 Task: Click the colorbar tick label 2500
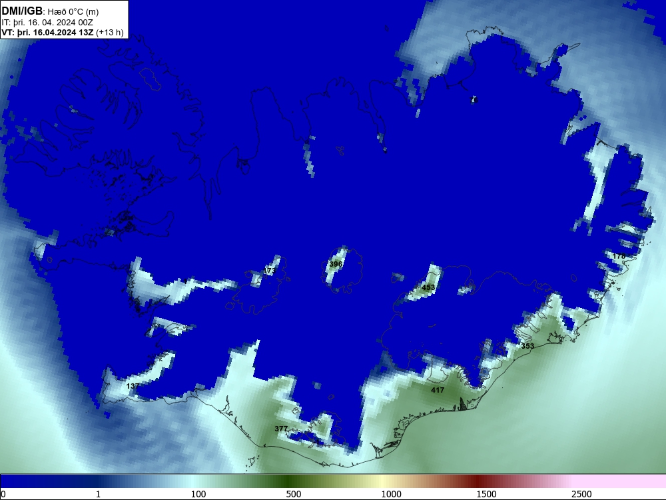pos(581,494)
